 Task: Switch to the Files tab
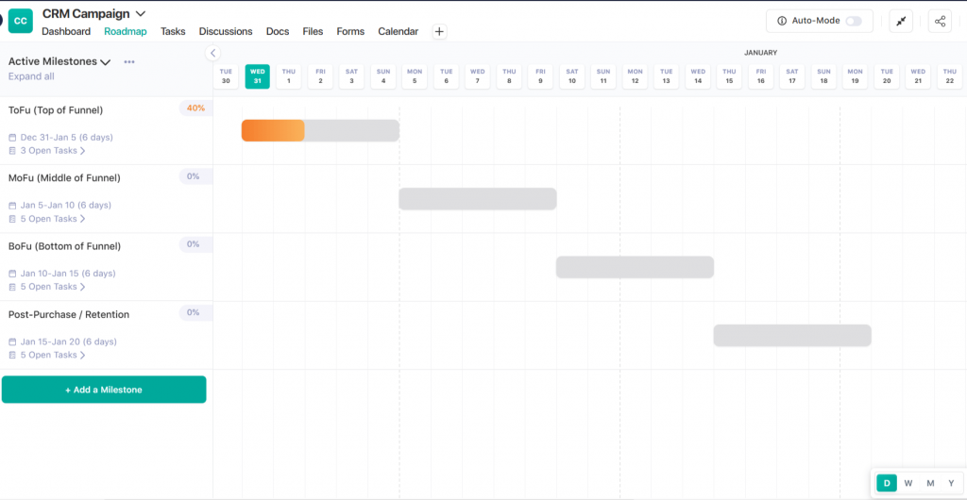(x=313, y=31)
